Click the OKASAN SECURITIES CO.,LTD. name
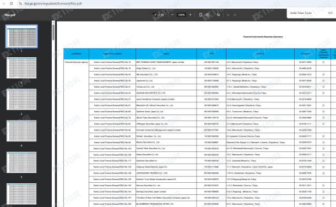This screenshot has height=207, width=336. pyautogui.click(x=151, y=93)
